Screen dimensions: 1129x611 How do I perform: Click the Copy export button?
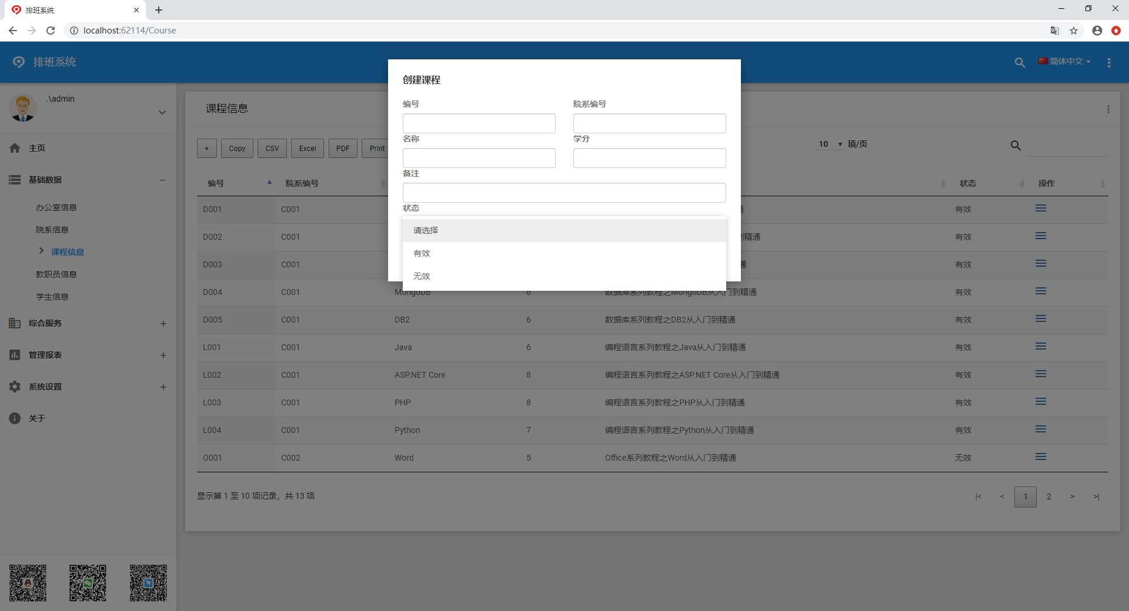pyautogui.click(x=238, y=149)
